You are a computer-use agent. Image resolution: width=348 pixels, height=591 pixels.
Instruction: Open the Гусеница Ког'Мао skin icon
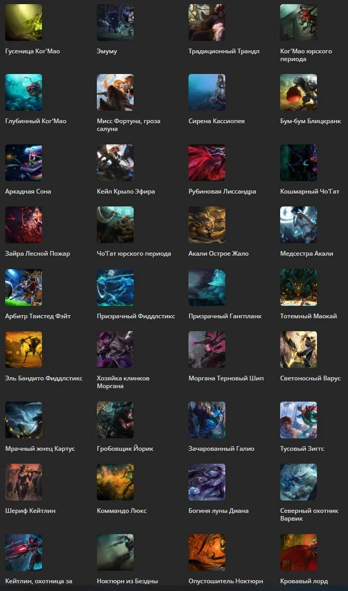click(23, 22)
